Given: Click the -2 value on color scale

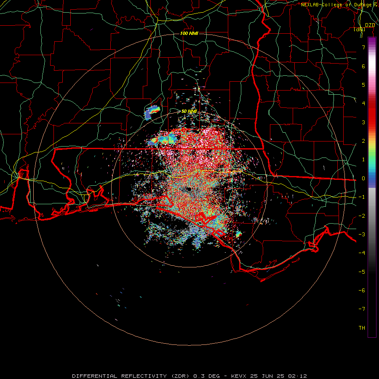Looking at the screenshot, I should [362, 216].
